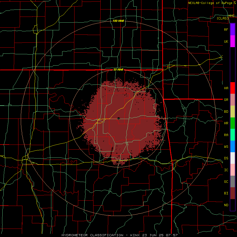The width and height of the screenshot is (237, 237).
Task: Click the [CLAS] units label
Action: point(223,18)
